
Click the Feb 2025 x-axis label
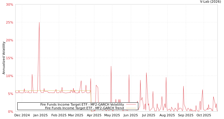[x=59, y=115]
